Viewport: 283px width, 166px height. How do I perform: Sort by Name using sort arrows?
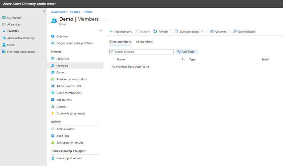tap(183, 59)
